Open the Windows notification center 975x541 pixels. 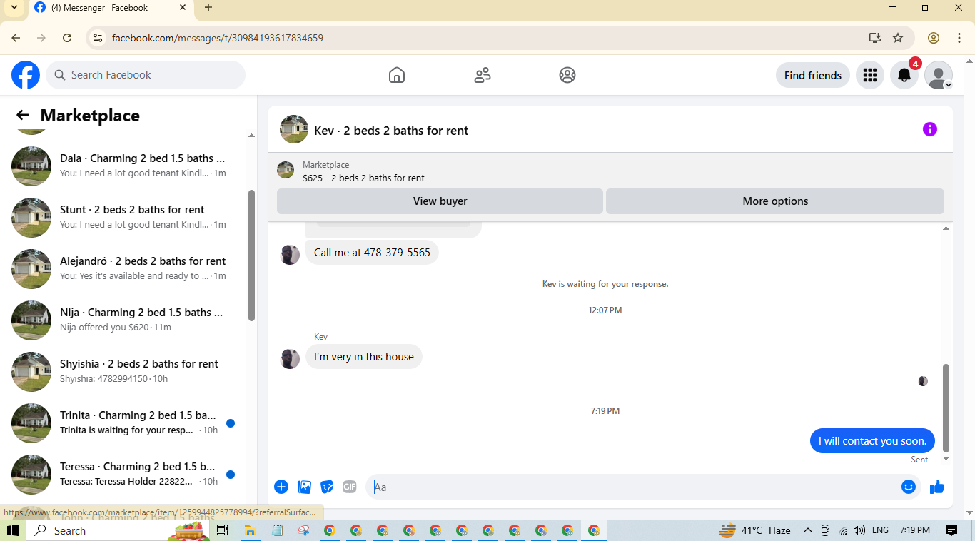(951, 530)
